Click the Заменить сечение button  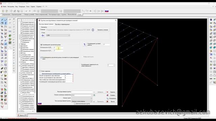[103, 30]
